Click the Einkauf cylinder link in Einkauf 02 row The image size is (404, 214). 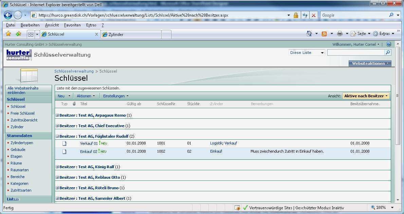click(216, 151)
